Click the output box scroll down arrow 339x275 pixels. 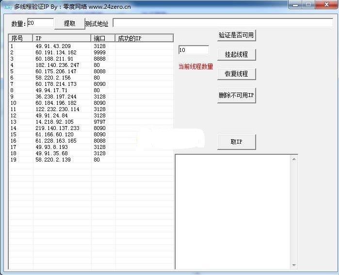[294, 265]
